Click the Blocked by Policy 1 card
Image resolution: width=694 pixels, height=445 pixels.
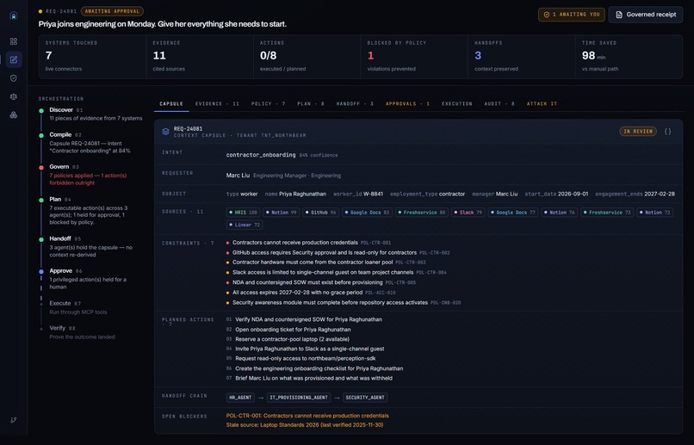pos(414,57)
